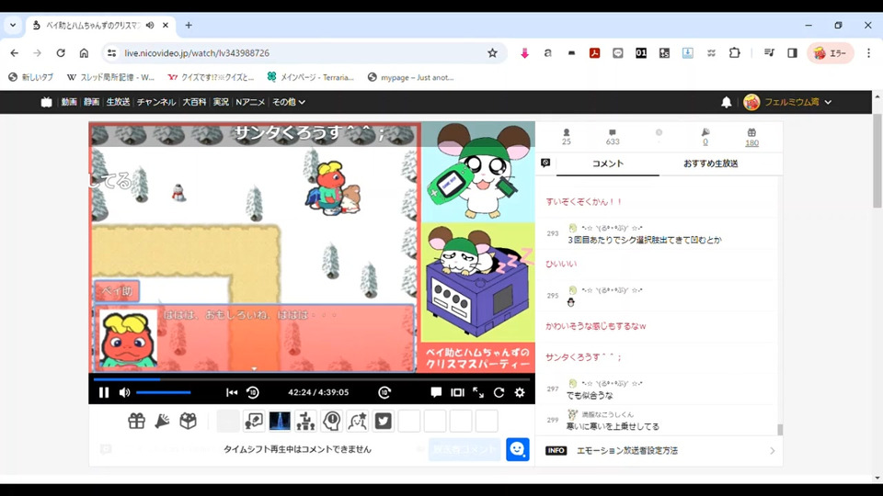This screenshot has height=496, width=883.
Task: Go to 生放送 in the site navigation
Action: click(x=118, y=102)
